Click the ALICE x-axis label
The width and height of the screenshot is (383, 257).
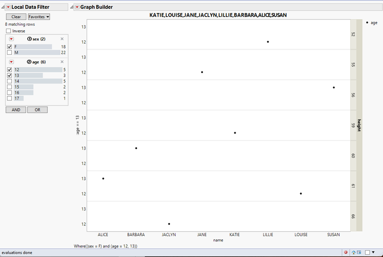103,234
